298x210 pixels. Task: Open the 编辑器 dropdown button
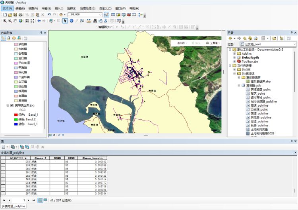(106, 27)
